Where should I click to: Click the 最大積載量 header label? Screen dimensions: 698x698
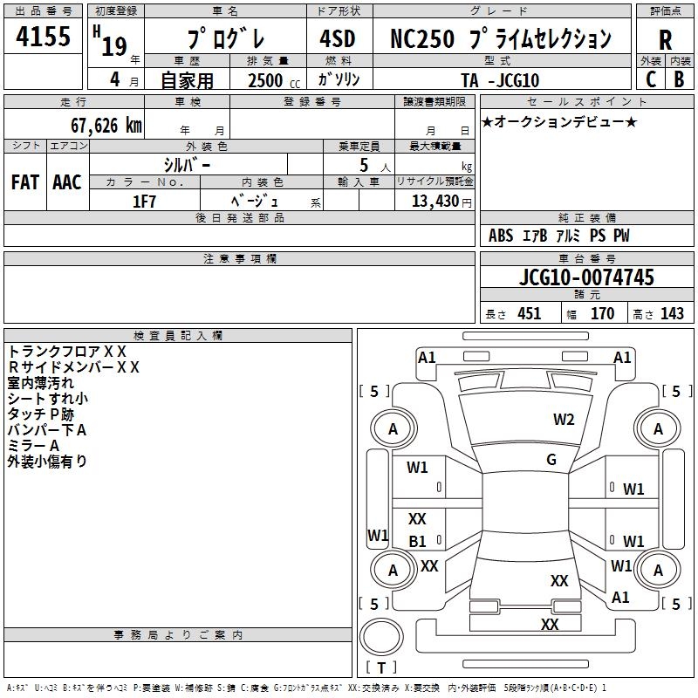[x=435, y=146]
